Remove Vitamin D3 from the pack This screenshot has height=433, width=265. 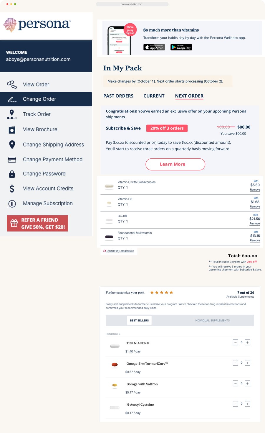coord(255,206)
